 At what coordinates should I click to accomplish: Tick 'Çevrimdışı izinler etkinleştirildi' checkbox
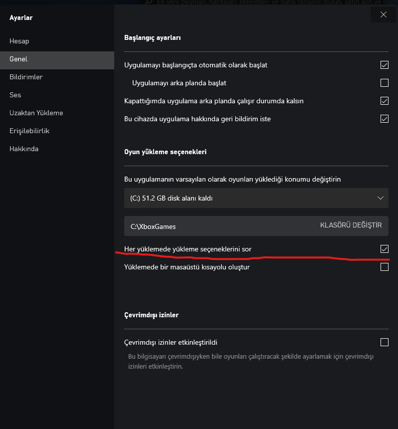coord(384,342)
